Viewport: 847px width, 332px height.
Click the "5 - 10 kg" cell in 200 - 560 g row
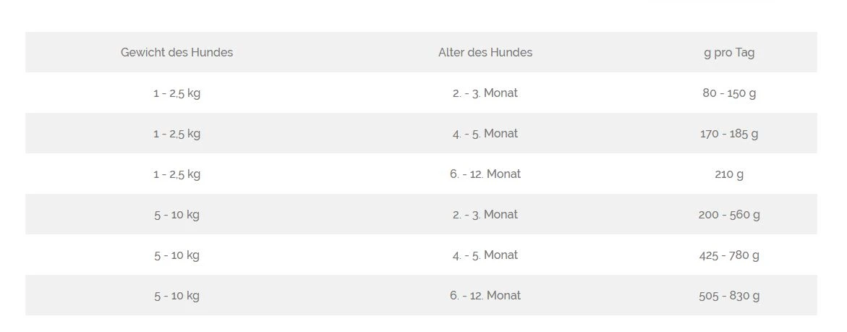[x=176, y=214]
